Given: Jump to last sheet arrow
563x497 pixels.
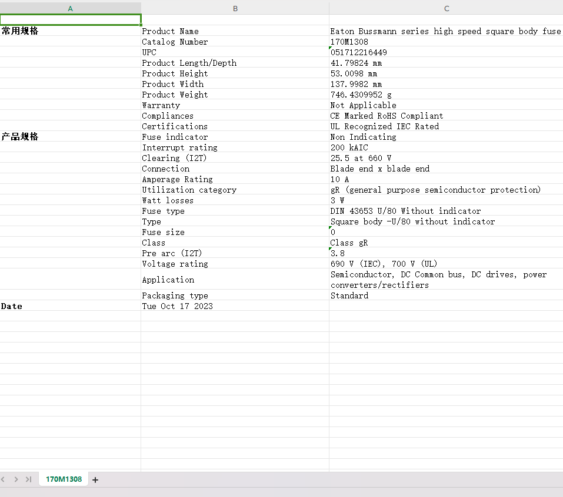Looking at the screenshot, I should [28, 479].
